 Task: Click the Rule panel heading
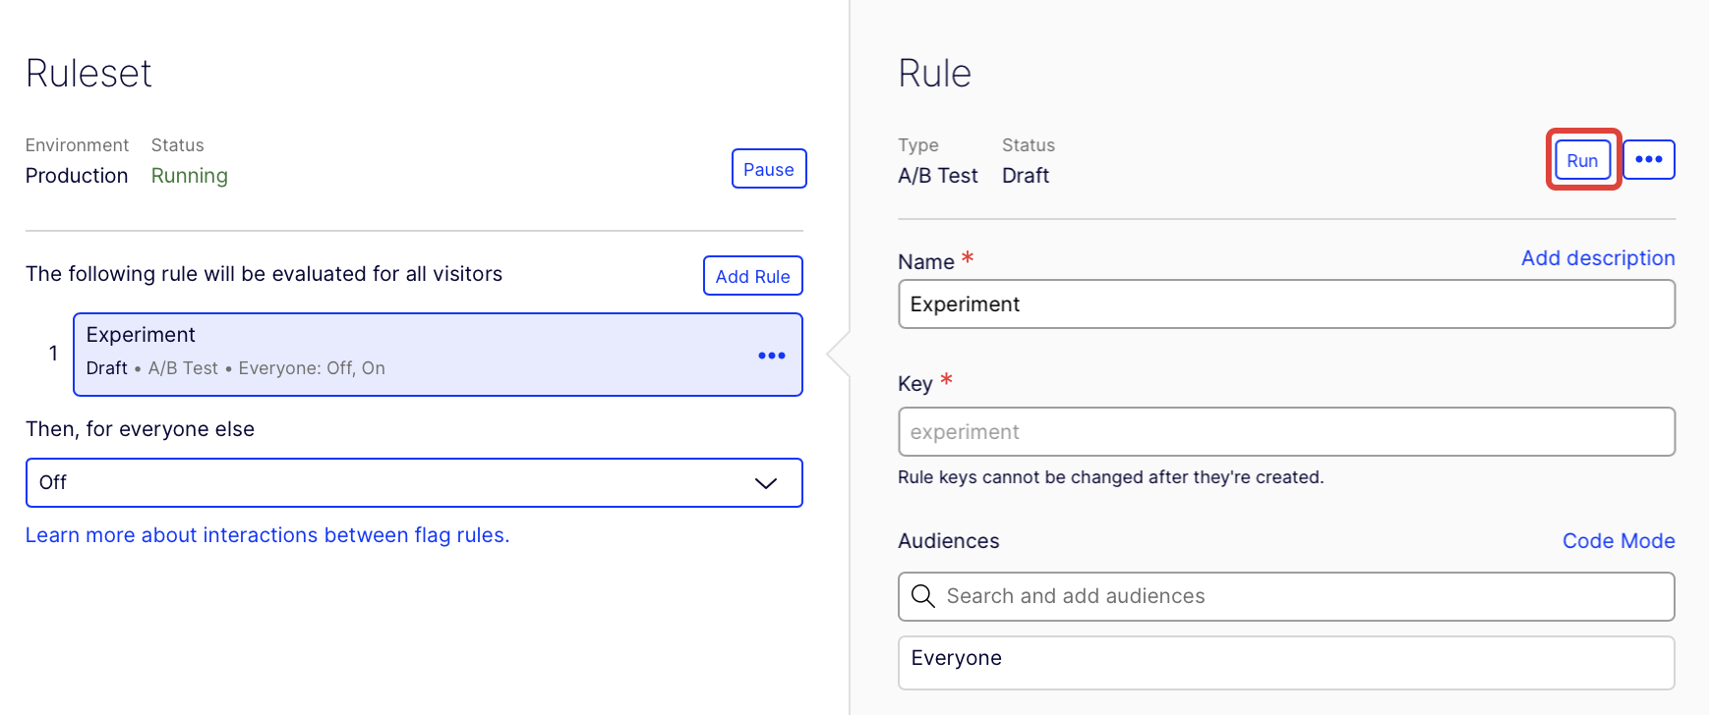tap(935, 74)
